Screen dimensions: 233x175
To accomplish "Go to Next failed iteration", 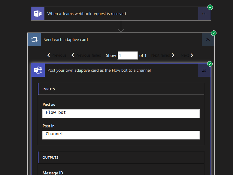I will pyautogui.click(x=163, y=55).
